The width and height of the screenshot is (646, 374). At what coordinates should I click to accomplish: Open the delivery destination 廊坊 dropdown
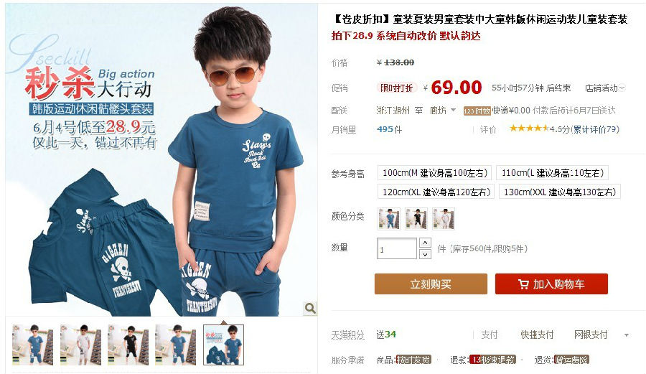(442, 111)
